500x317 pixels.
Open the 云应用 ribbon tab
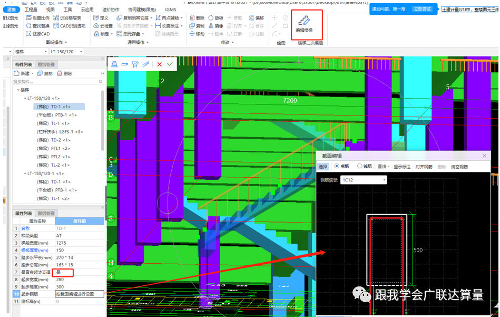(87, 9)
